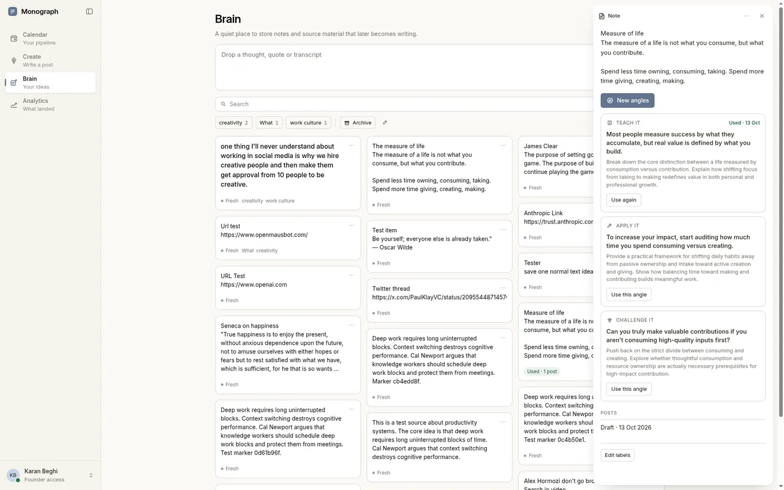Open options menu for Seneca on happiness
This screenshot has width=784, height=490.
coord(352,325)
